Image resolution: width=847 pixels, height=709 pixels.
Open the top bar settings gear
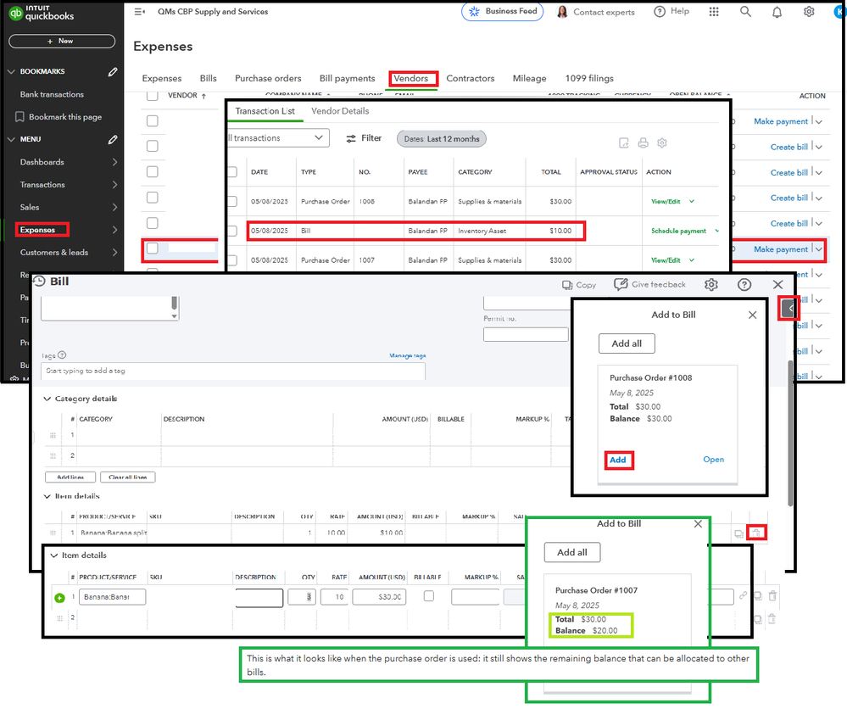809,11
